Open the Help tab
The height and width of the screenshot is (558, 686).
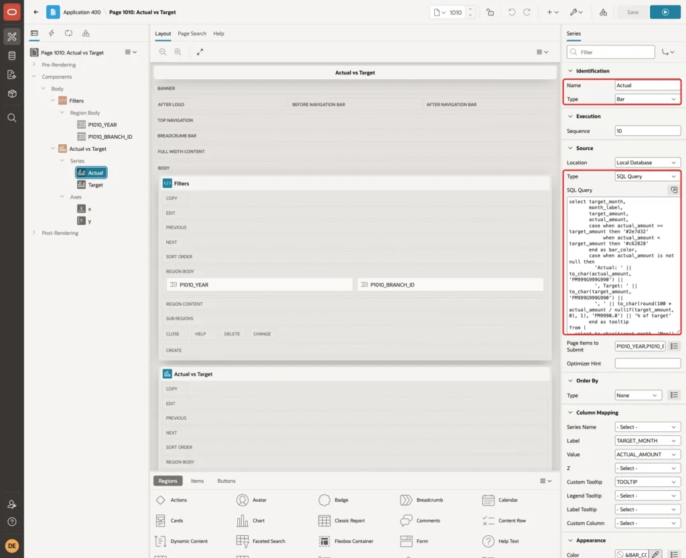[219, 34]
